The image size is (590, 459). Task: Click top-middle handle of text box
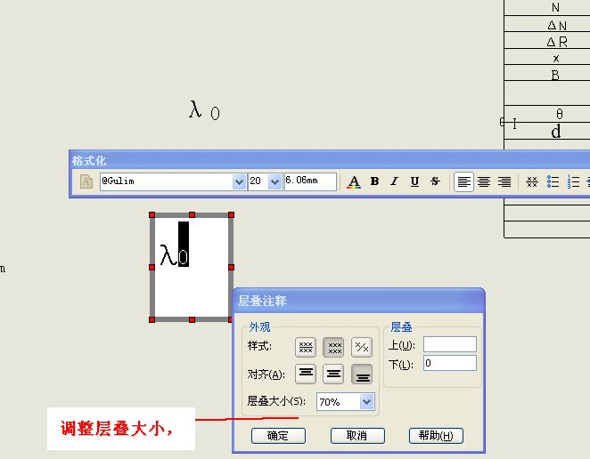click(192, 215)
